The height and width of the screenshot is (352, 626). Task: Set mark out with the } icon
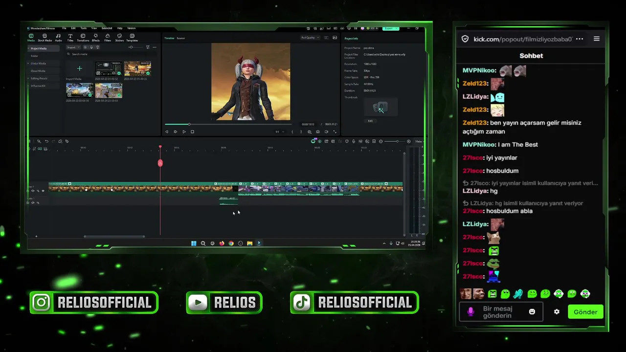[301, 132]
